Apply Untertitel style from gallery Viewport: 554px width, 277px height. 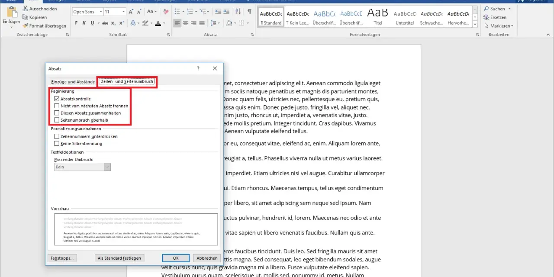tap(405, 17)
